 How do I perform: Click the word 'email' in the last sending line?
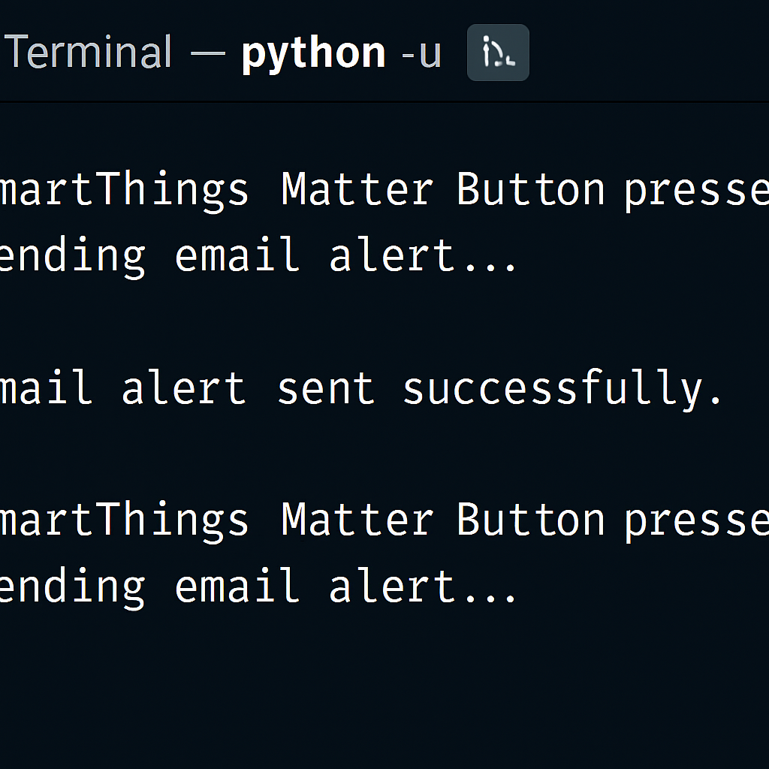tap(237, 586)
